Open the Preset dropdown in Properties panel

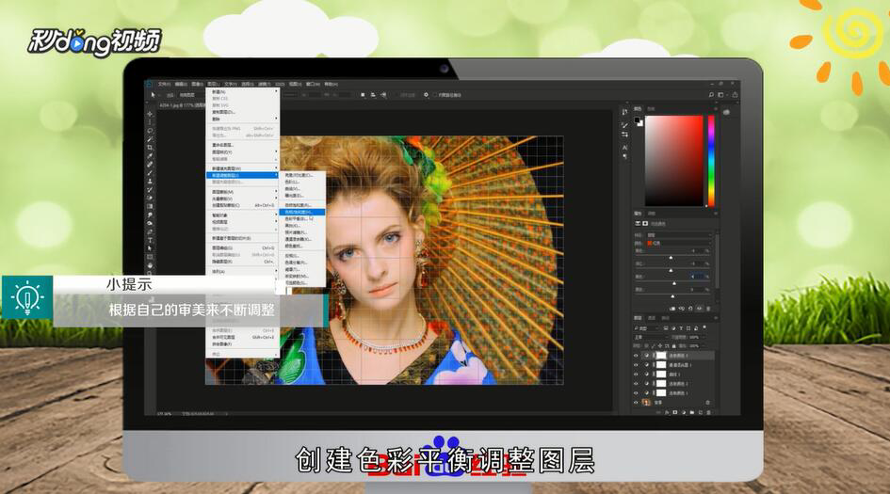(679, 235)
